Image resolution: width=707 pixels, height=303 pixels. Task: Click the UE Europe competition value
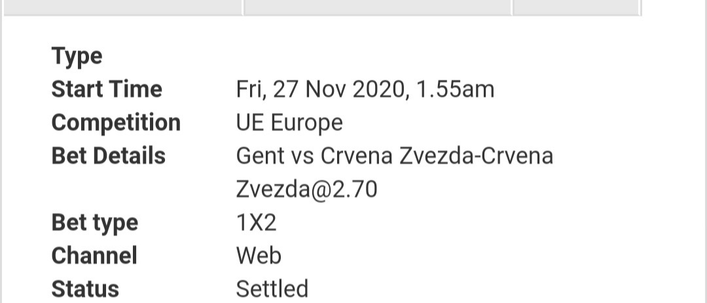click(289, 122)
